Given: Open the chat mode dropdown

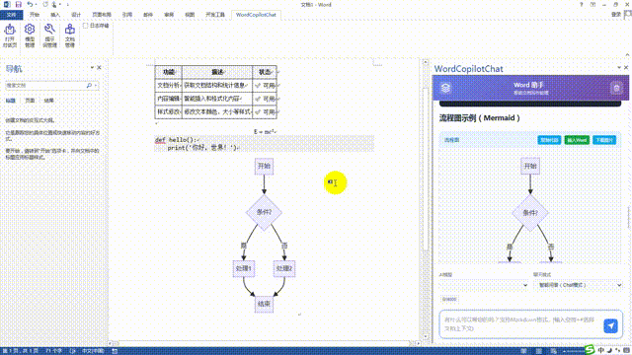Looking at the screenshot, I should 578,285.
